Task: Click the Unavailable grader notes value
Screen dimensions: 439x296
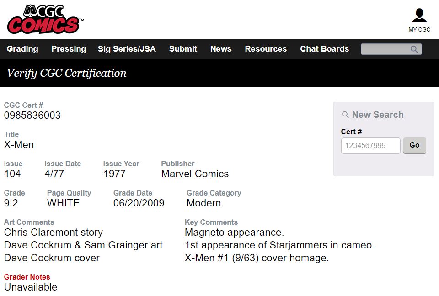Action: point(31,287)
